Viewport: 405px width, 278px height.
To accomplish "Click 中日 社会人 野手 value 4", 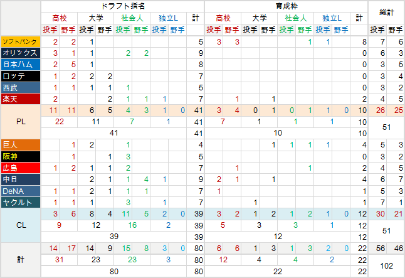I will point(141,179).
